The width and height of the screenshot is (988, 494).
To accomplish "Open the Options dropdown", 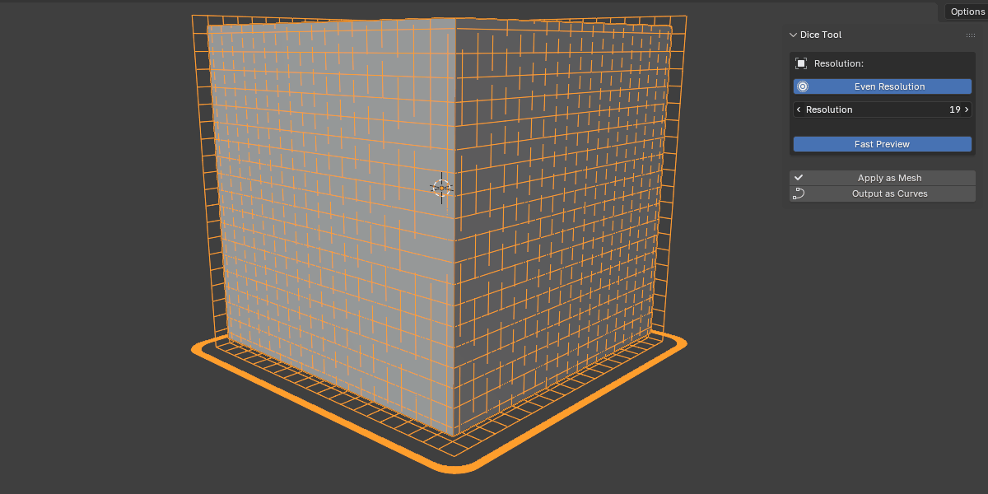I will (x=967, y=12).
